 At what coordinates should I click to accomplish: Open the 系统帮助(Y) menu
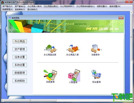pos(20,9)
